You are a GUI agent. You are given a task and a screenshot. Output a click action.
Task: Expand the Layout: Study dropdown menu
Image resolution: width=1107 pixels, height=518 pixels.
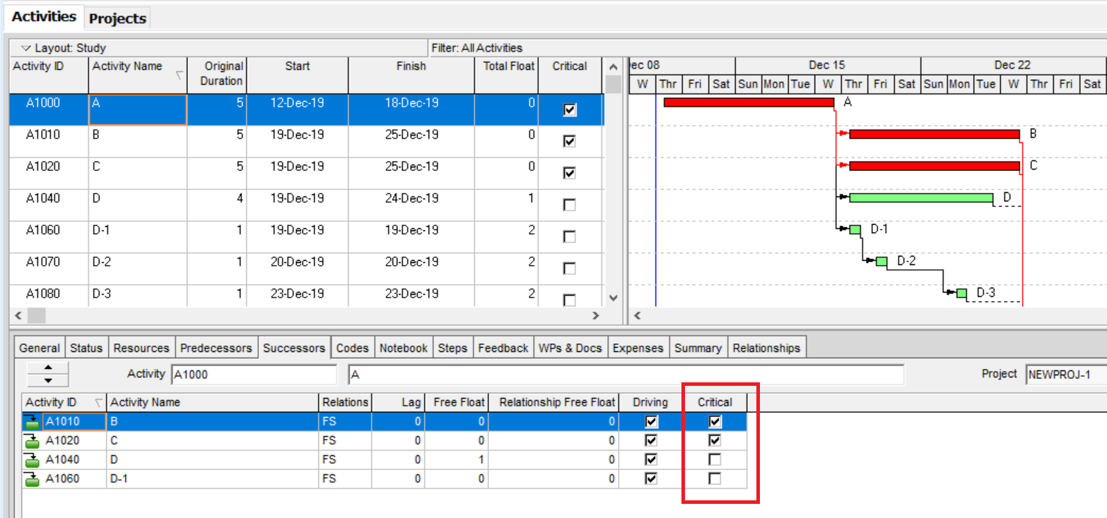pyautogui.click(x=26, y=48)
